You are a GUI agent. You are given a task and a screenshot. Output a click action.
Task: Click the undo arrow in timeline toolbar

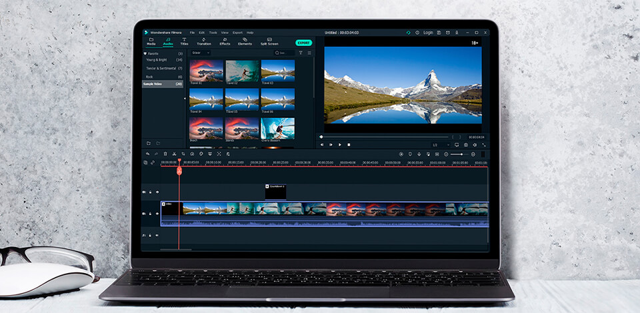(148, 154)
